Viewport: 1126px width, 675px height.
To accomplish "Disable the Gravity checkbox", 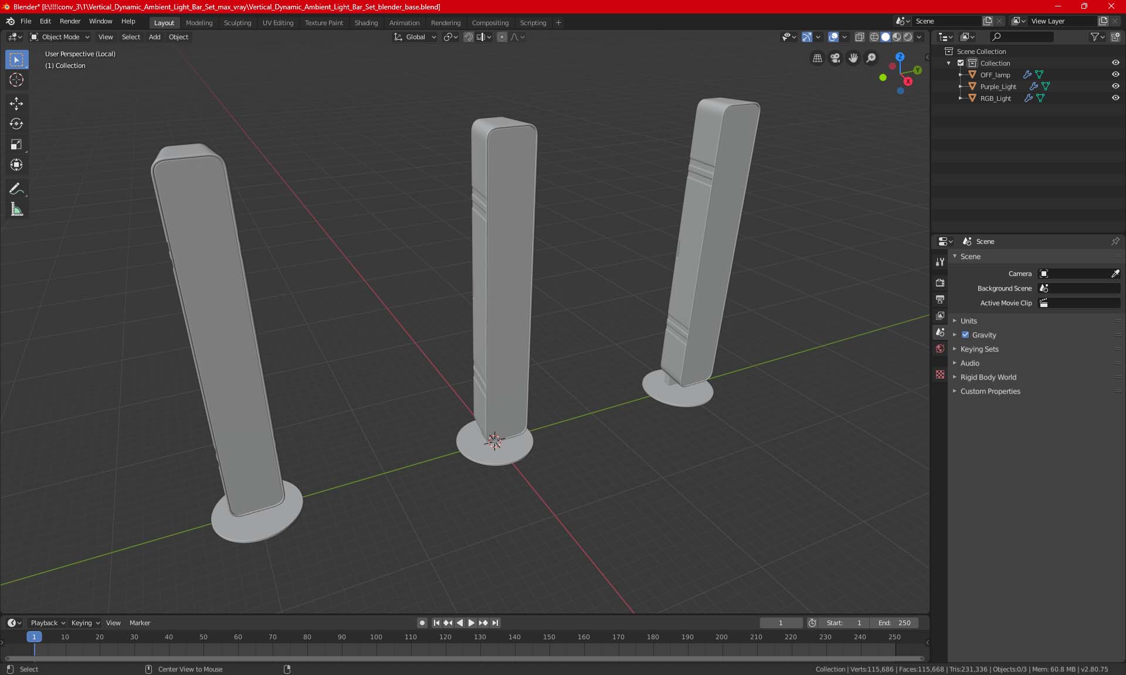I will pyautogui.click(x=965, y=335).
